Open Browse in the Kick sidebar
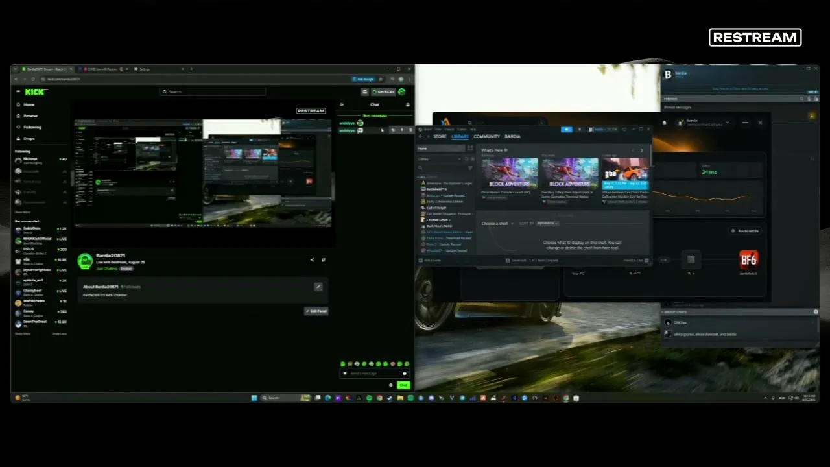The image size is (830, 467). 27,116
